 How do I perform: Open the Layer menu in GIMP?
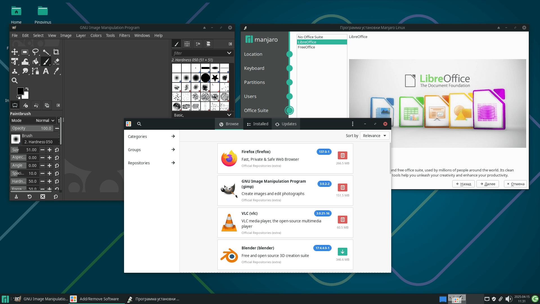pyautogui.click(x=81, y=35)
